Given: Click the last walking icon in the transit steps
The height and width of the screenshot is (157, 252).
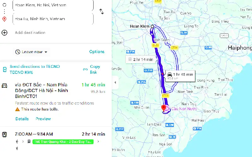Looking at the screenshot, I should click(17, 149).
